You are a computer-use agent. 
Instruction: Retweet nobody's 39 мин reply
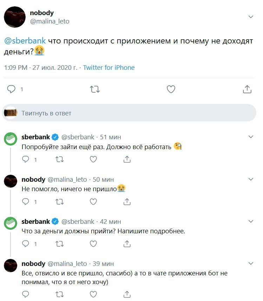[60, 293]
